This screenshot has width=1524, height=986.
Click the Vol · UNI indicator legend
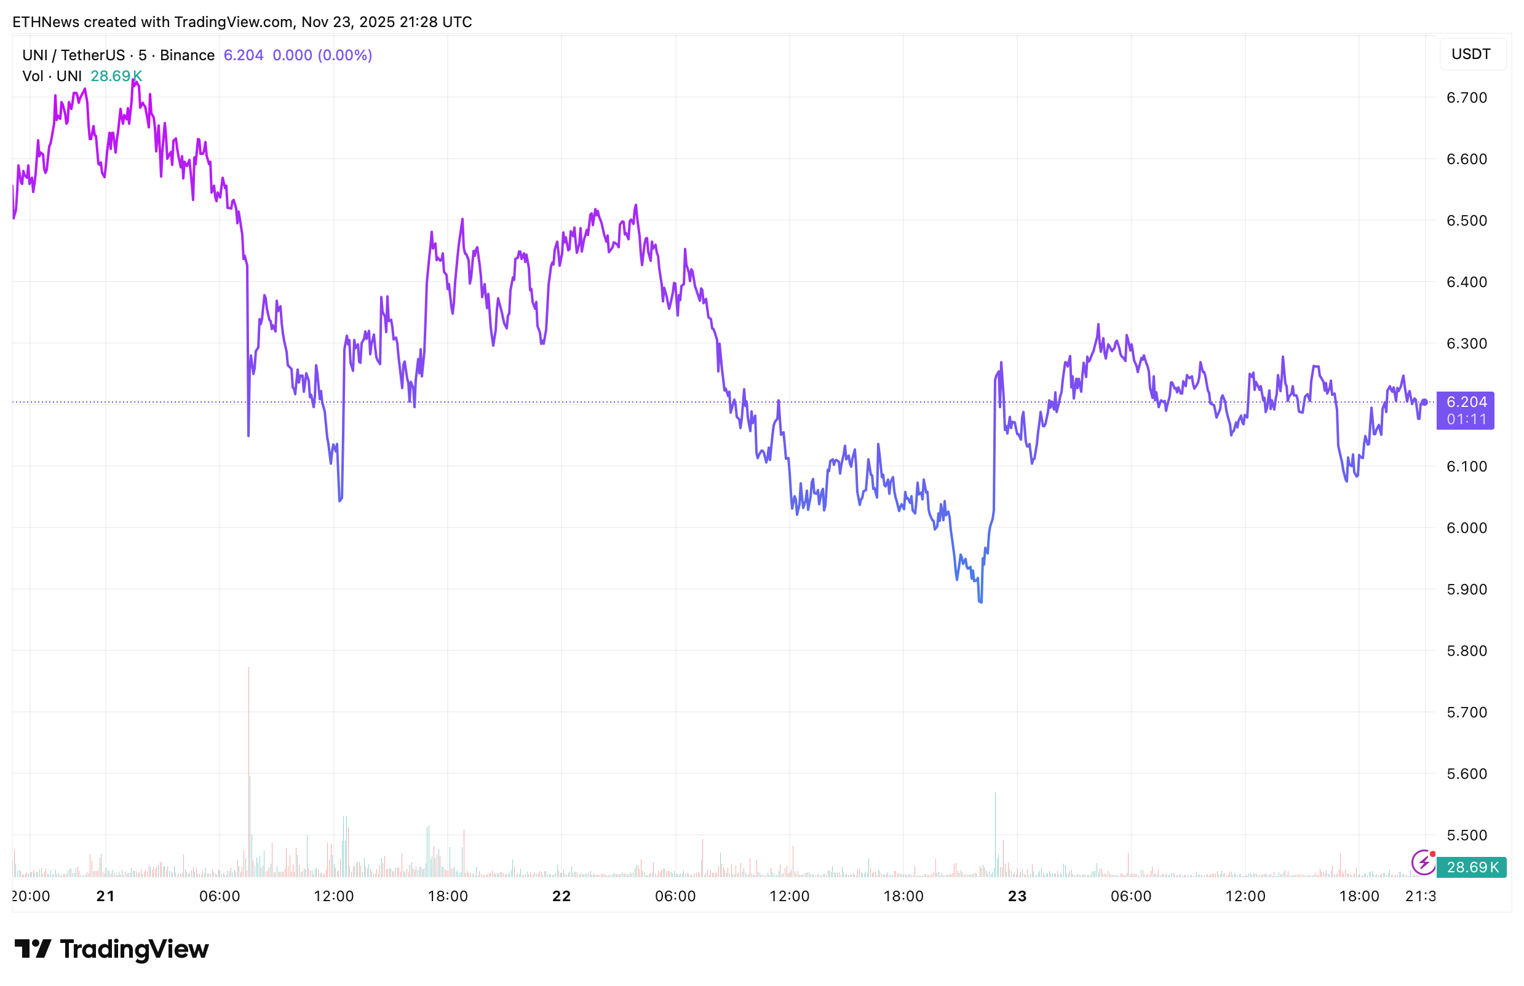[52, 76]
